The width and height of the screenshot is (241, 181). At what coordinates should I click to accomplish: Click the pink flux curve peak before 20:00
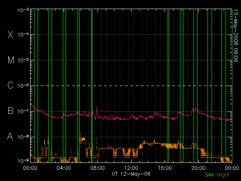196,109
